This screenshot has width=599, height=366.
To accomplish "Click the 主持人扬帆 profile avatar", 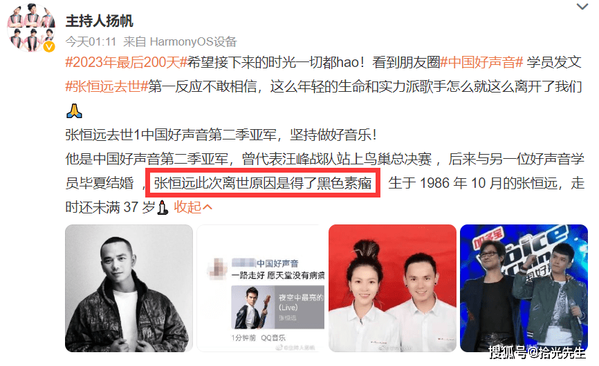I will click(31, 28).
